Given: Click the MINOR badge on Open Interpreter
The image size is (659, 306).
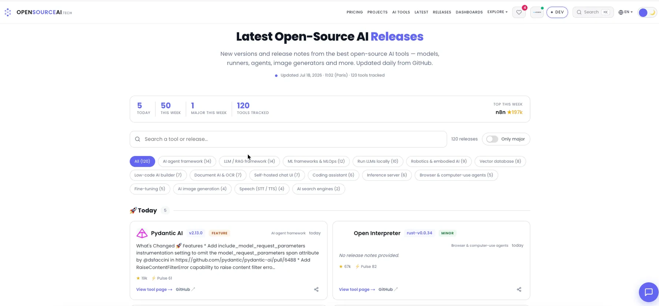Looking at the screenshot, I should pos(447,233).
